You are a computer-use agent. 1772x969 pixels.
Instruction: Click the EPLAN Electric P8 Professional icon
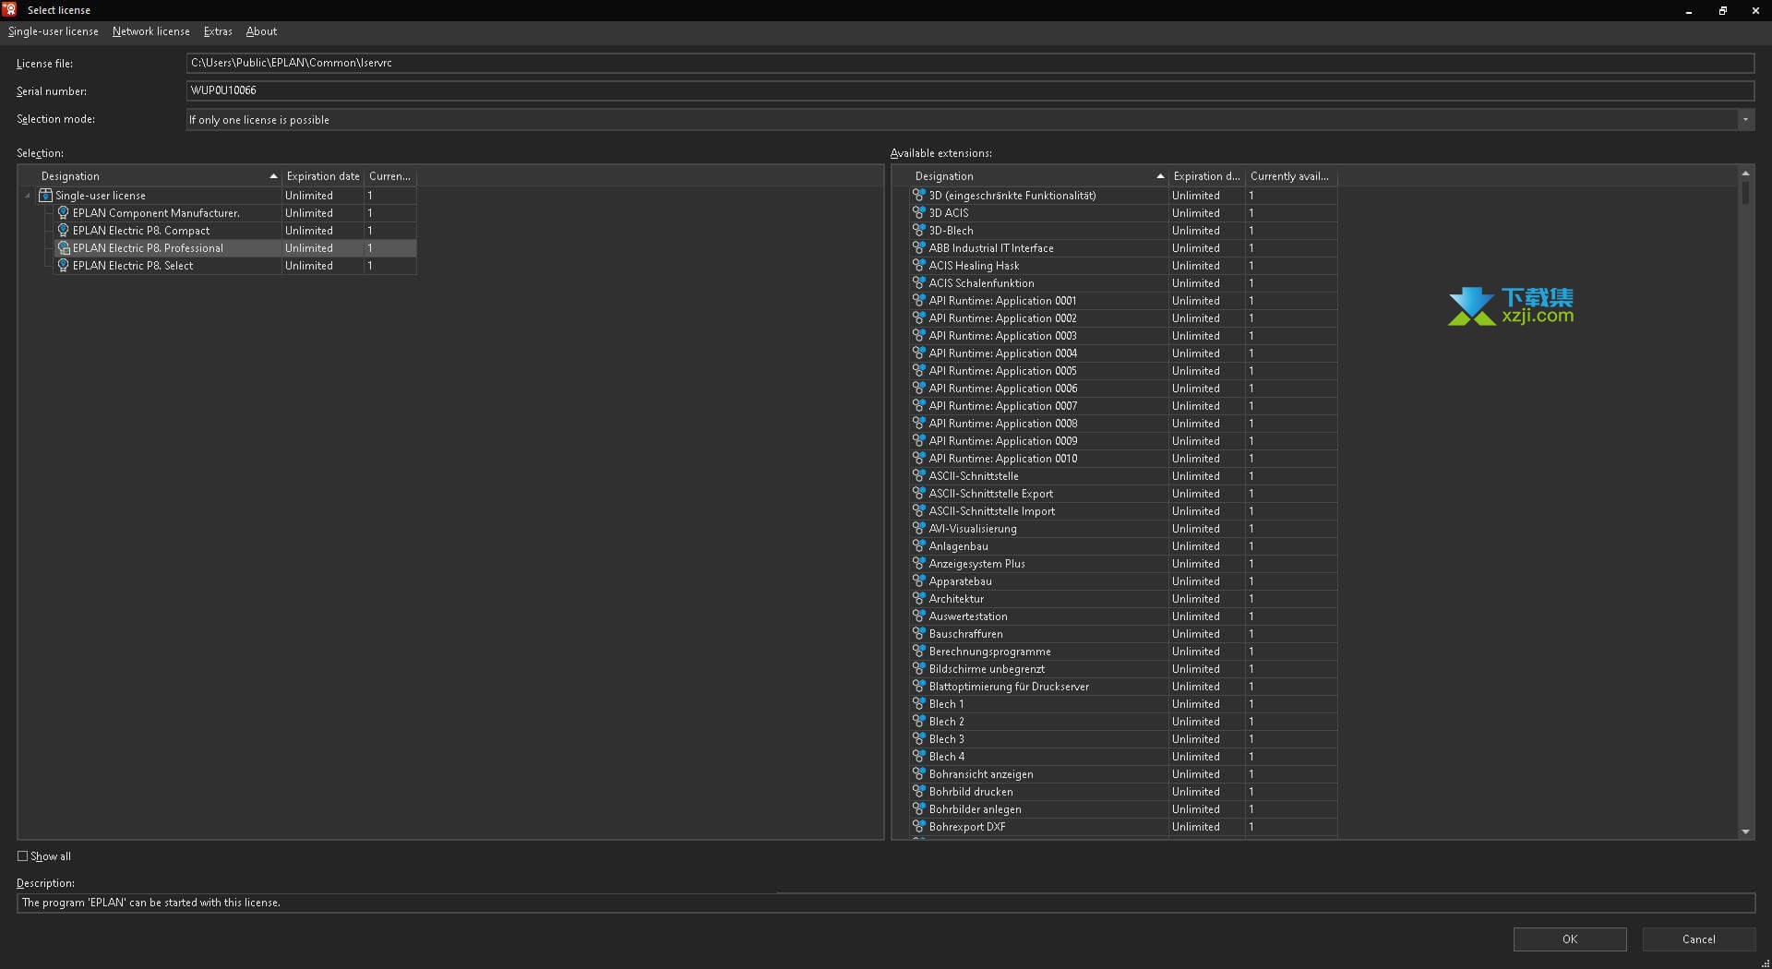[x=63, y=248]
